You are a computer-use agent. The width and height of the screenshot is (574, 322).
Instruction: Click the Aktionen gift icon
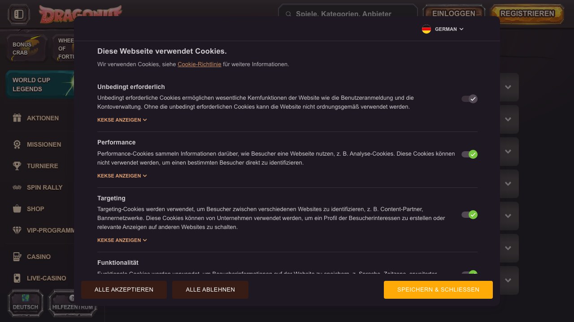17,118
